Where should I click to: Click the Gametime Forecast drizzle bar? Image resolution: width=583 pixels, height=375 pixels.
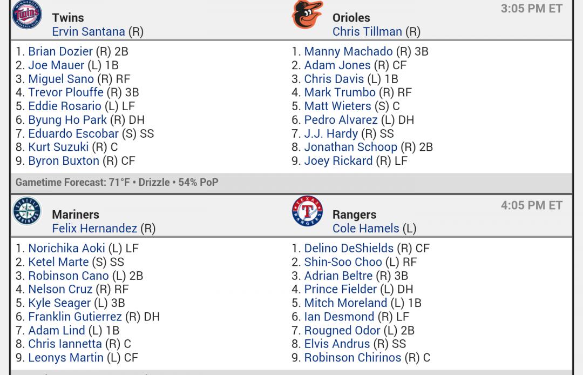click(291, 182)
